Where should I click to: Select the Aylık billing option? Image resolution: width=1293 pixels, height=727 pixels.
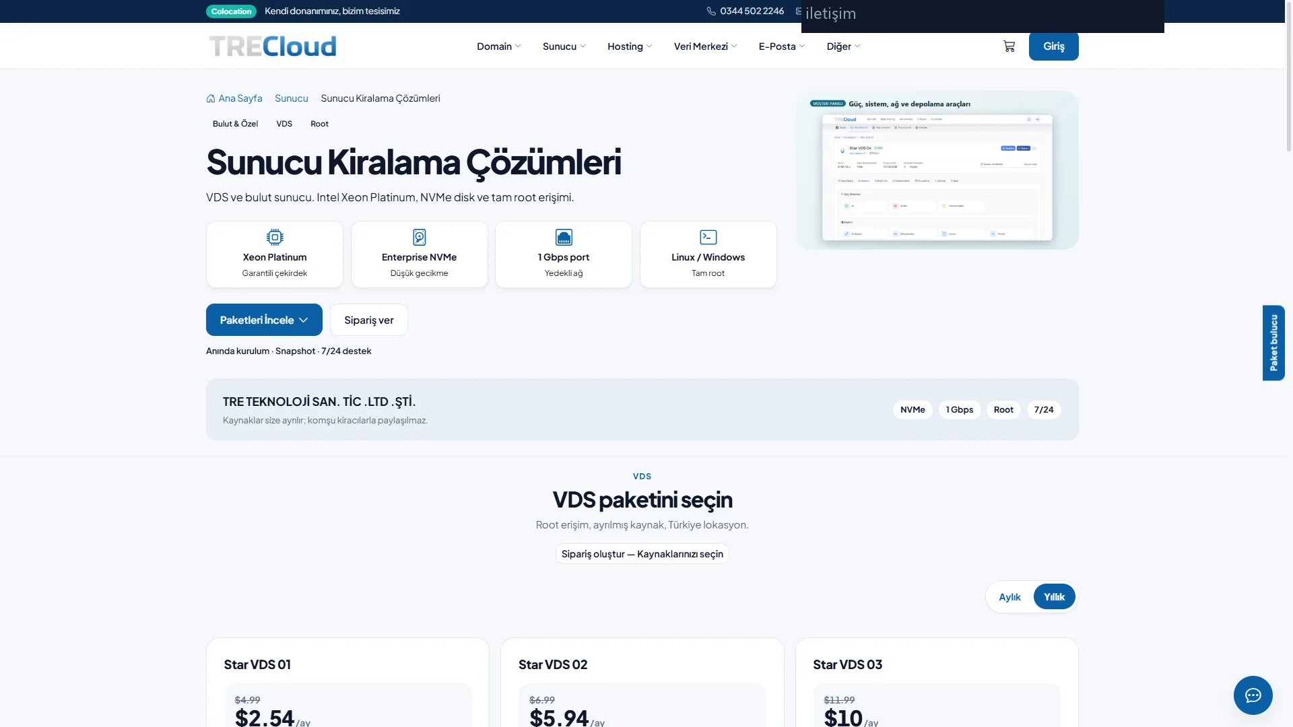click(1009, 597)
